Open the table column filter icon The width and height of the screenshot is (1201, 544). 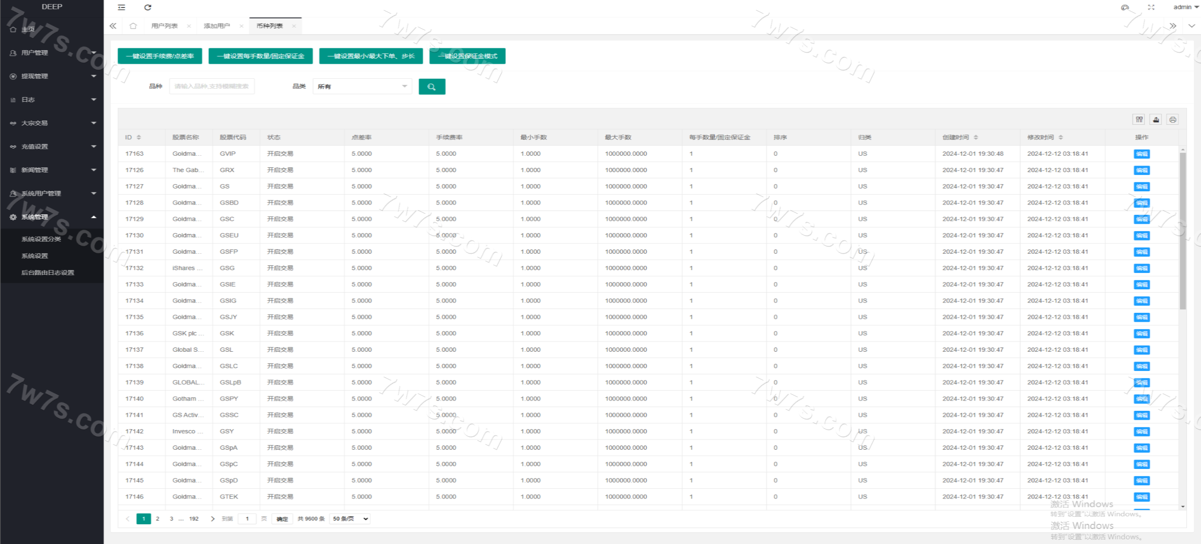[1139, 120]
